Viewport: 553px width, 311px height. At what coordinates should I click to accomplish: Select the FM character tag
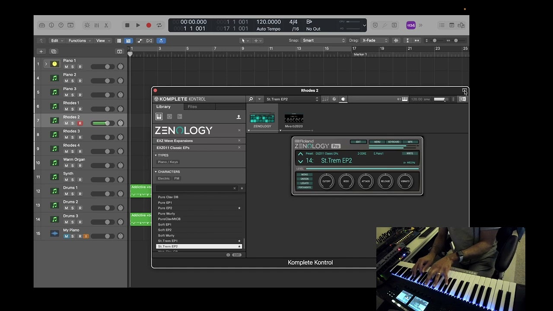177,178
